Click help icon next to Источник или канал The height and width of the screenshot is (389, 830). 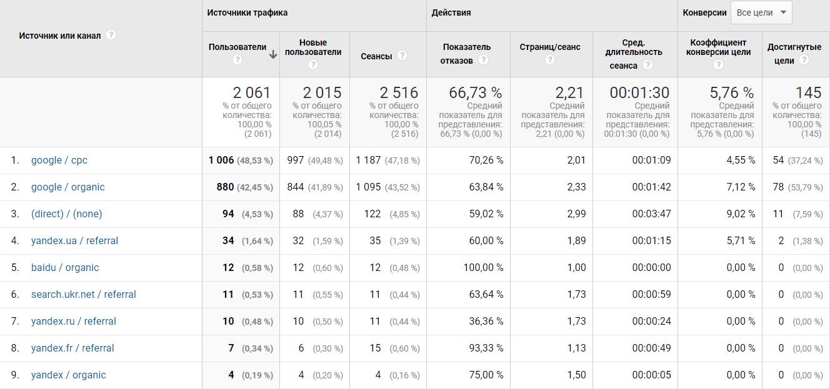point(111,35)
